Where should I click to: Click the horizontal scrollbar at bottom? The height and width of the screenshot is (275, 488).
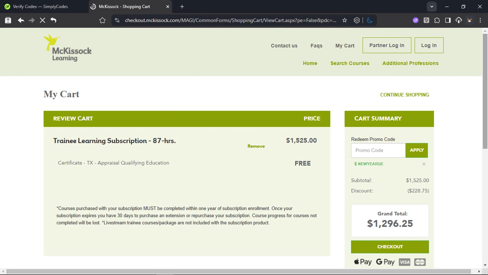238,271
